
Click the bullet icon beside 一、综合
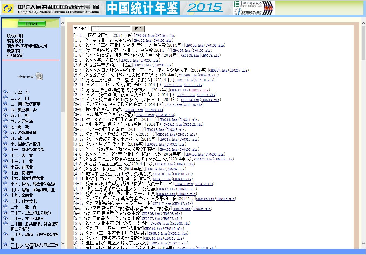(x=5, y=92)
